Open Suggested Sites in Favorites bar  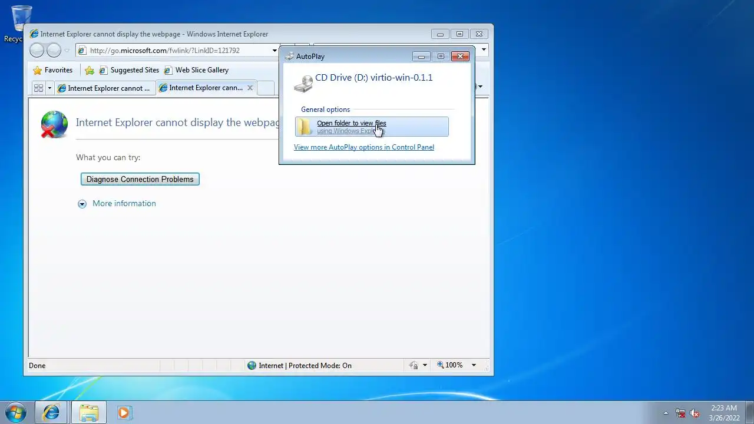tap(129, 70)
